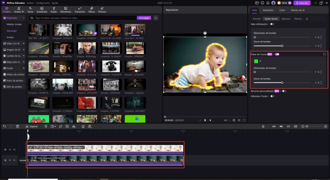Image resolution: width=330 pixels, height=180 pixels.
Task: Enable Difuminar Fondo switch
Action: (272, 96)
